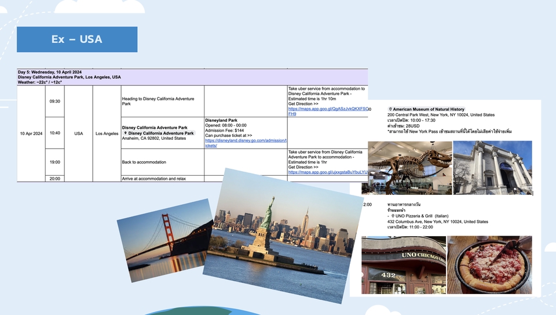
Task: Click the 09:30 time cell
Action: point(54,101)
